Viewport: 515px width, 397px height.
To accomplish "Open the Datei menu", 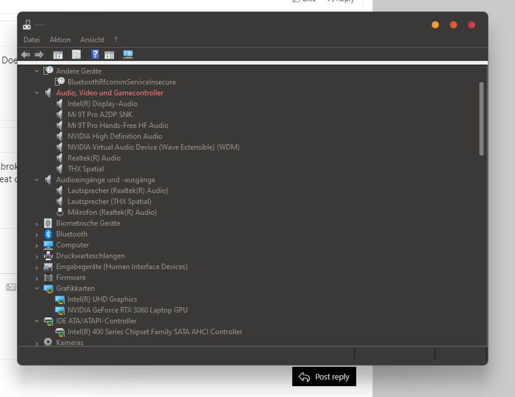I will 31,40.
